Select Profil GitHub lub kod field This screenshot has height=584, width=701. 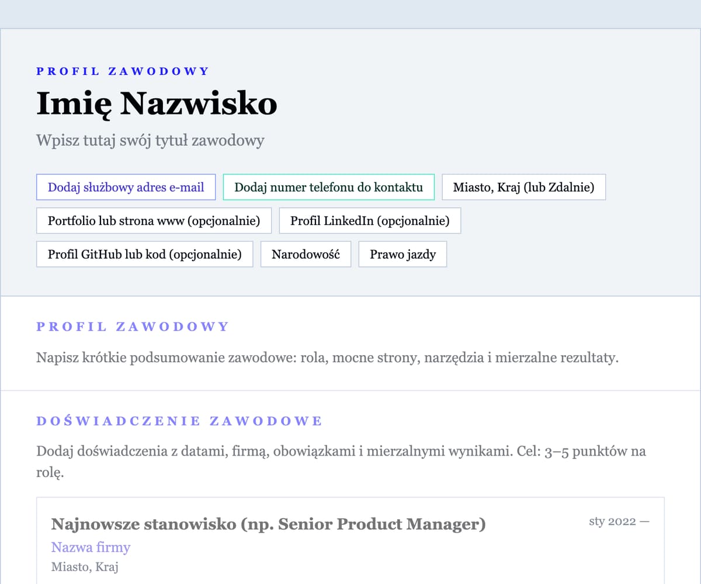click(x=144, y=255)
